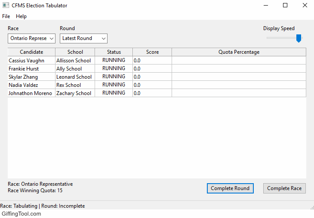The width and height of the screenshot is (314, 218).
Task: Click the Rex School cell
Action: pyautogui.click(x=75, y=85)
